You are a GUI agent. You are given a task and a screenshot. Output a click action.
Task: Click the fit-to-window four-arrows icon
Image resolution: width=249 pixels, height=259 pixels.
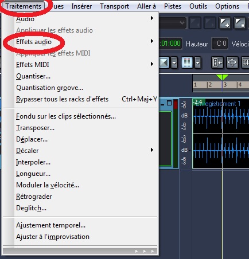point(232,62)
